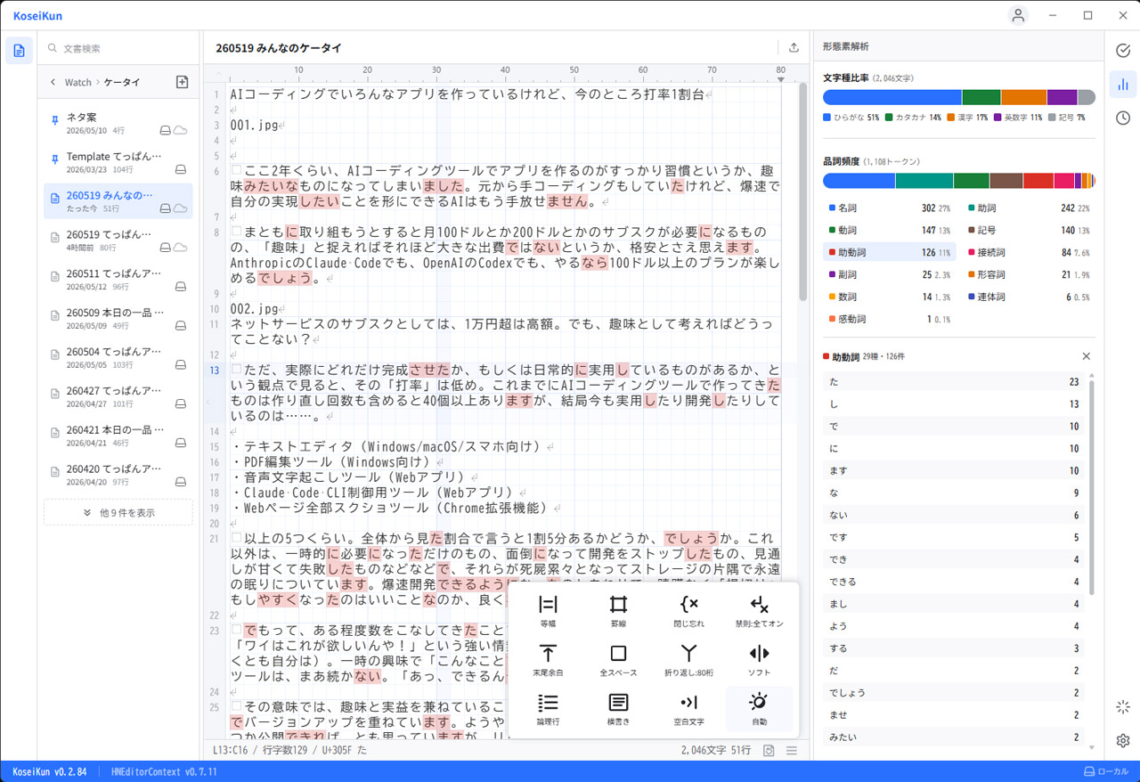Screen dimensions: 1140x782
Task: Toggle 空白文字 whitespace display
Action: (688, 708)
